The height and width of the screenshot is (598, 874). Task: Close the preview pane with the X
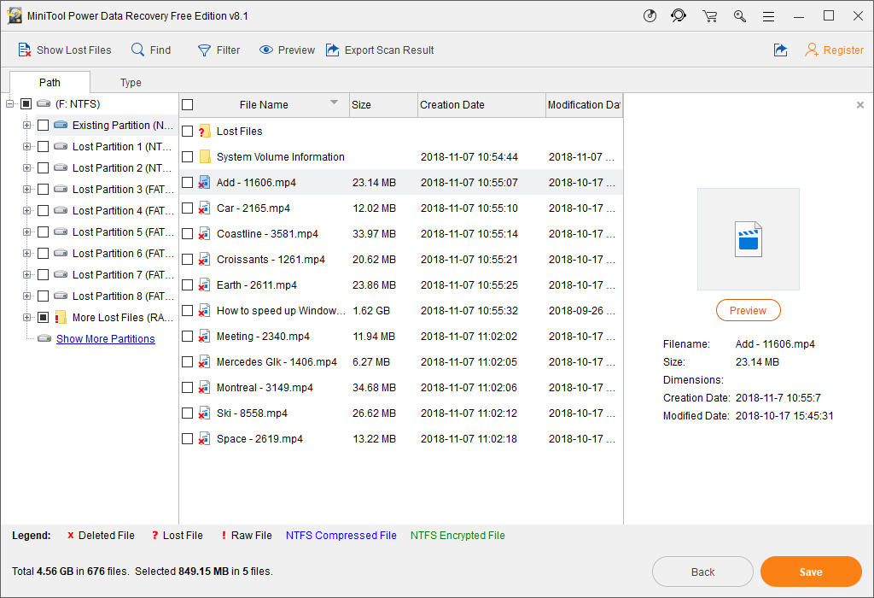click(x=860, y=105)
